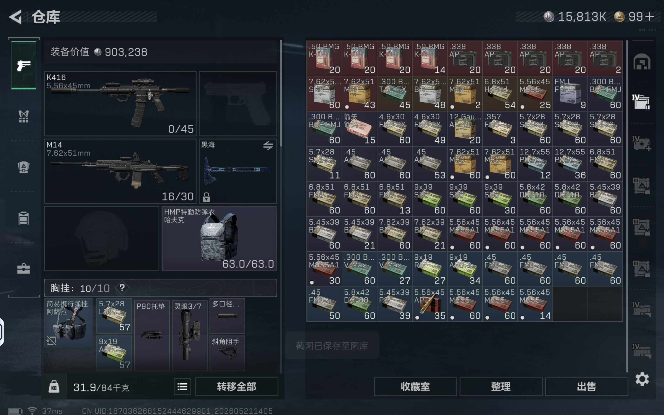Select the 7.62x51 M62 stack of 2
Image resolution: width=664 pixels, height=415 pixels.
coord(465,94)
